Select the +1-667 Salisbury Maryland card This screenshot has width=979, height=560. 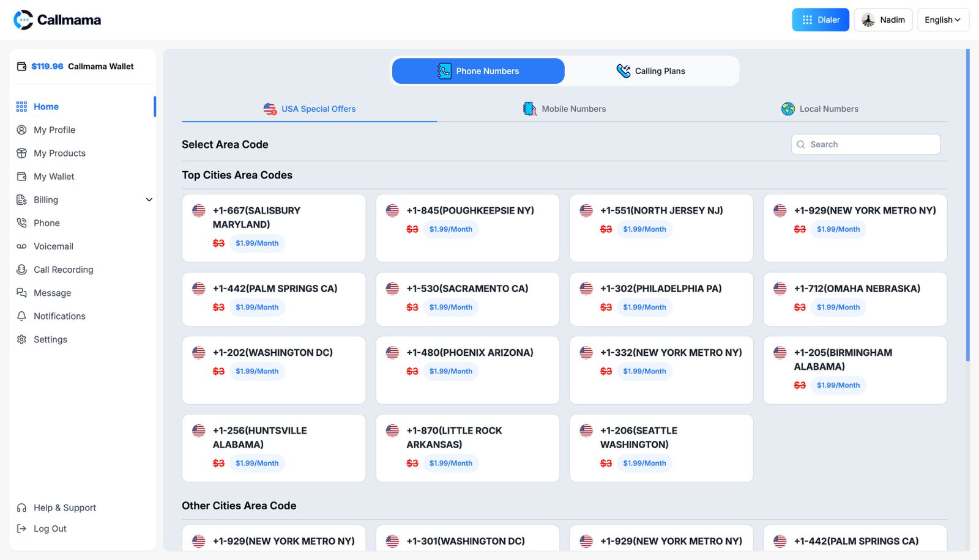pyautogui.click(x=274, y=228)
